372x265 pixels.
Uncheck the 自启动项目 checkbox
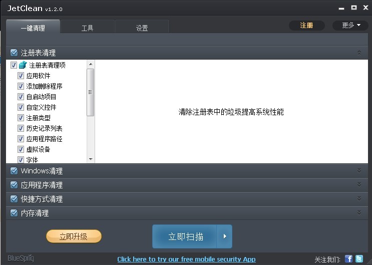[x=21, y=97]
